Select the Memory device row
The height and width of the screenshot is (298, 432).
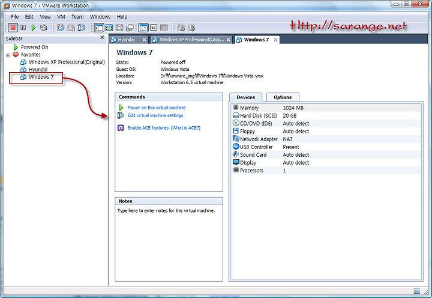[x=326, y=108]
